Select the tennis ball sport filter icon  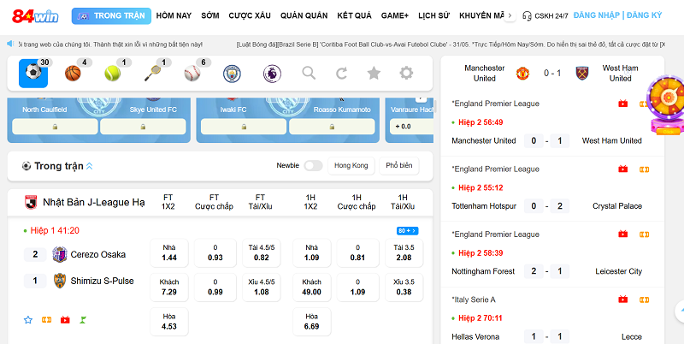[113, 73]
